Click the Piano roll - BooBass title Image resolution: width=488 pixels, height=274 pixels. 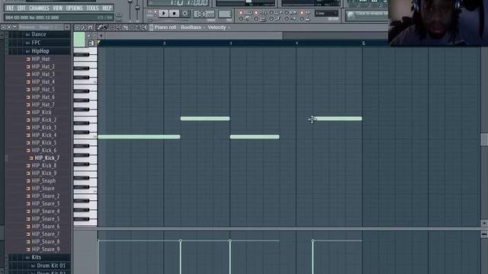(178, 27)
